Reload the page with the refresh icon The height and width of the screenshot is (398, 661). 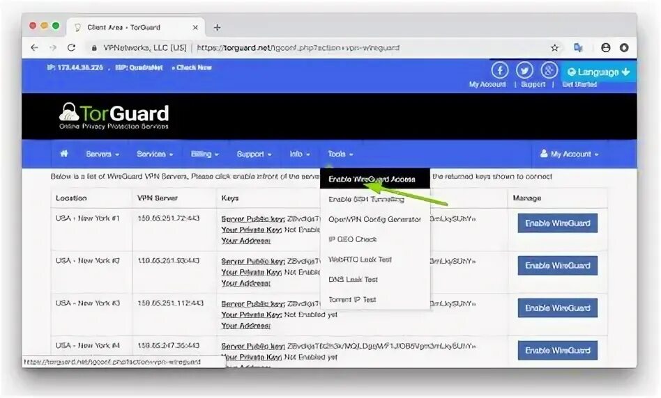coord(71,47)
